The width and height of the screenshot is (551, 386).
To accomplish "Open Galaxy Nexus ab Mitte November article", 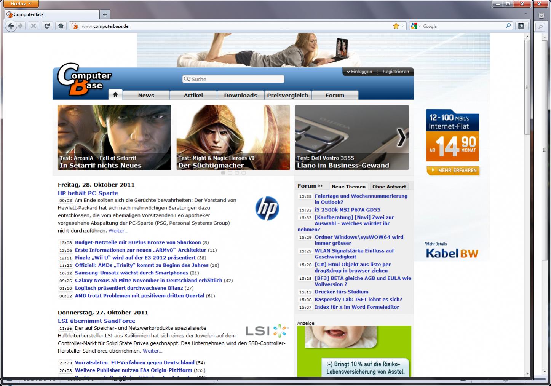I will [x=149, y=281].
